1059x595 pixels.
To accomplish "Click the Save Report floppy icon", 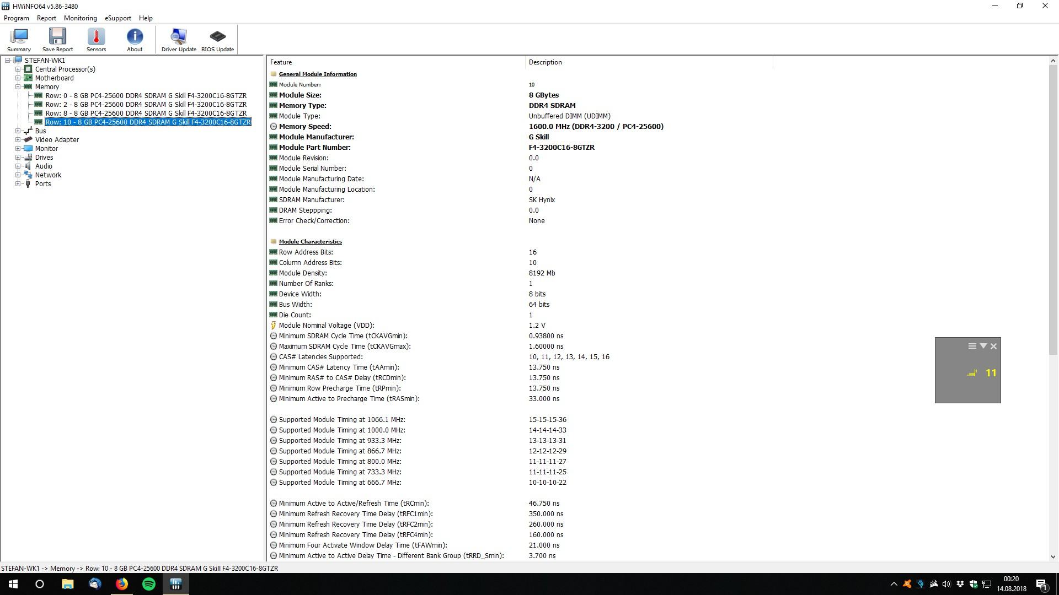I will (57, 40).
